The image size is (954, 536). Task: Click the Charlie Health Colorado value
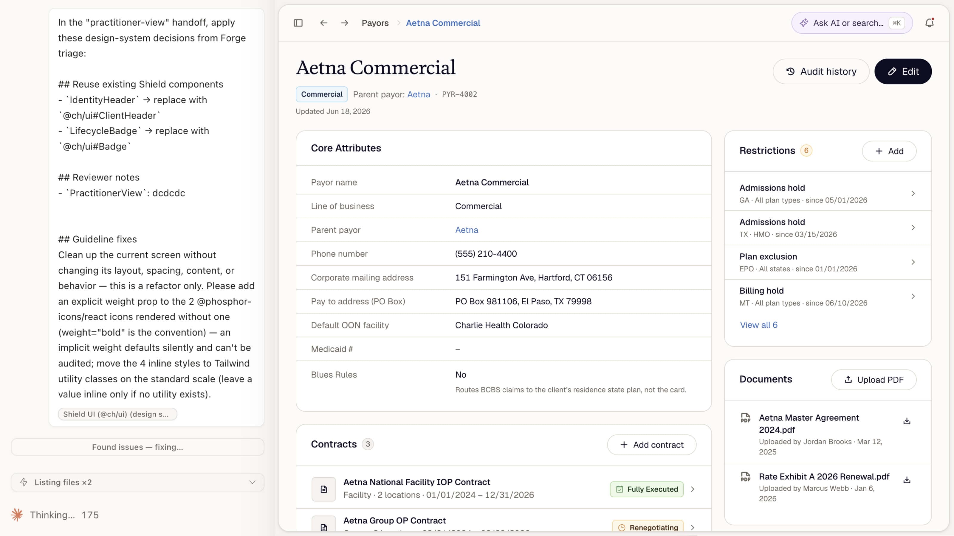501,325
